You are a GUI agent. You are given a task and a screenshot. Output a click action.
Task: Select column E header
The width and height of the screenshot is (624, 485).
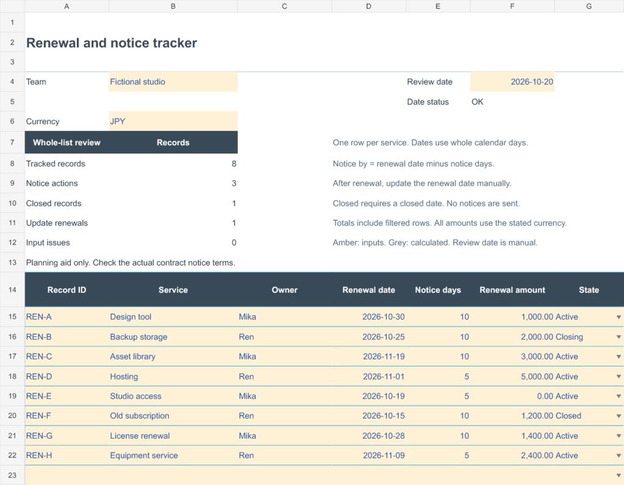click(438, 6)
